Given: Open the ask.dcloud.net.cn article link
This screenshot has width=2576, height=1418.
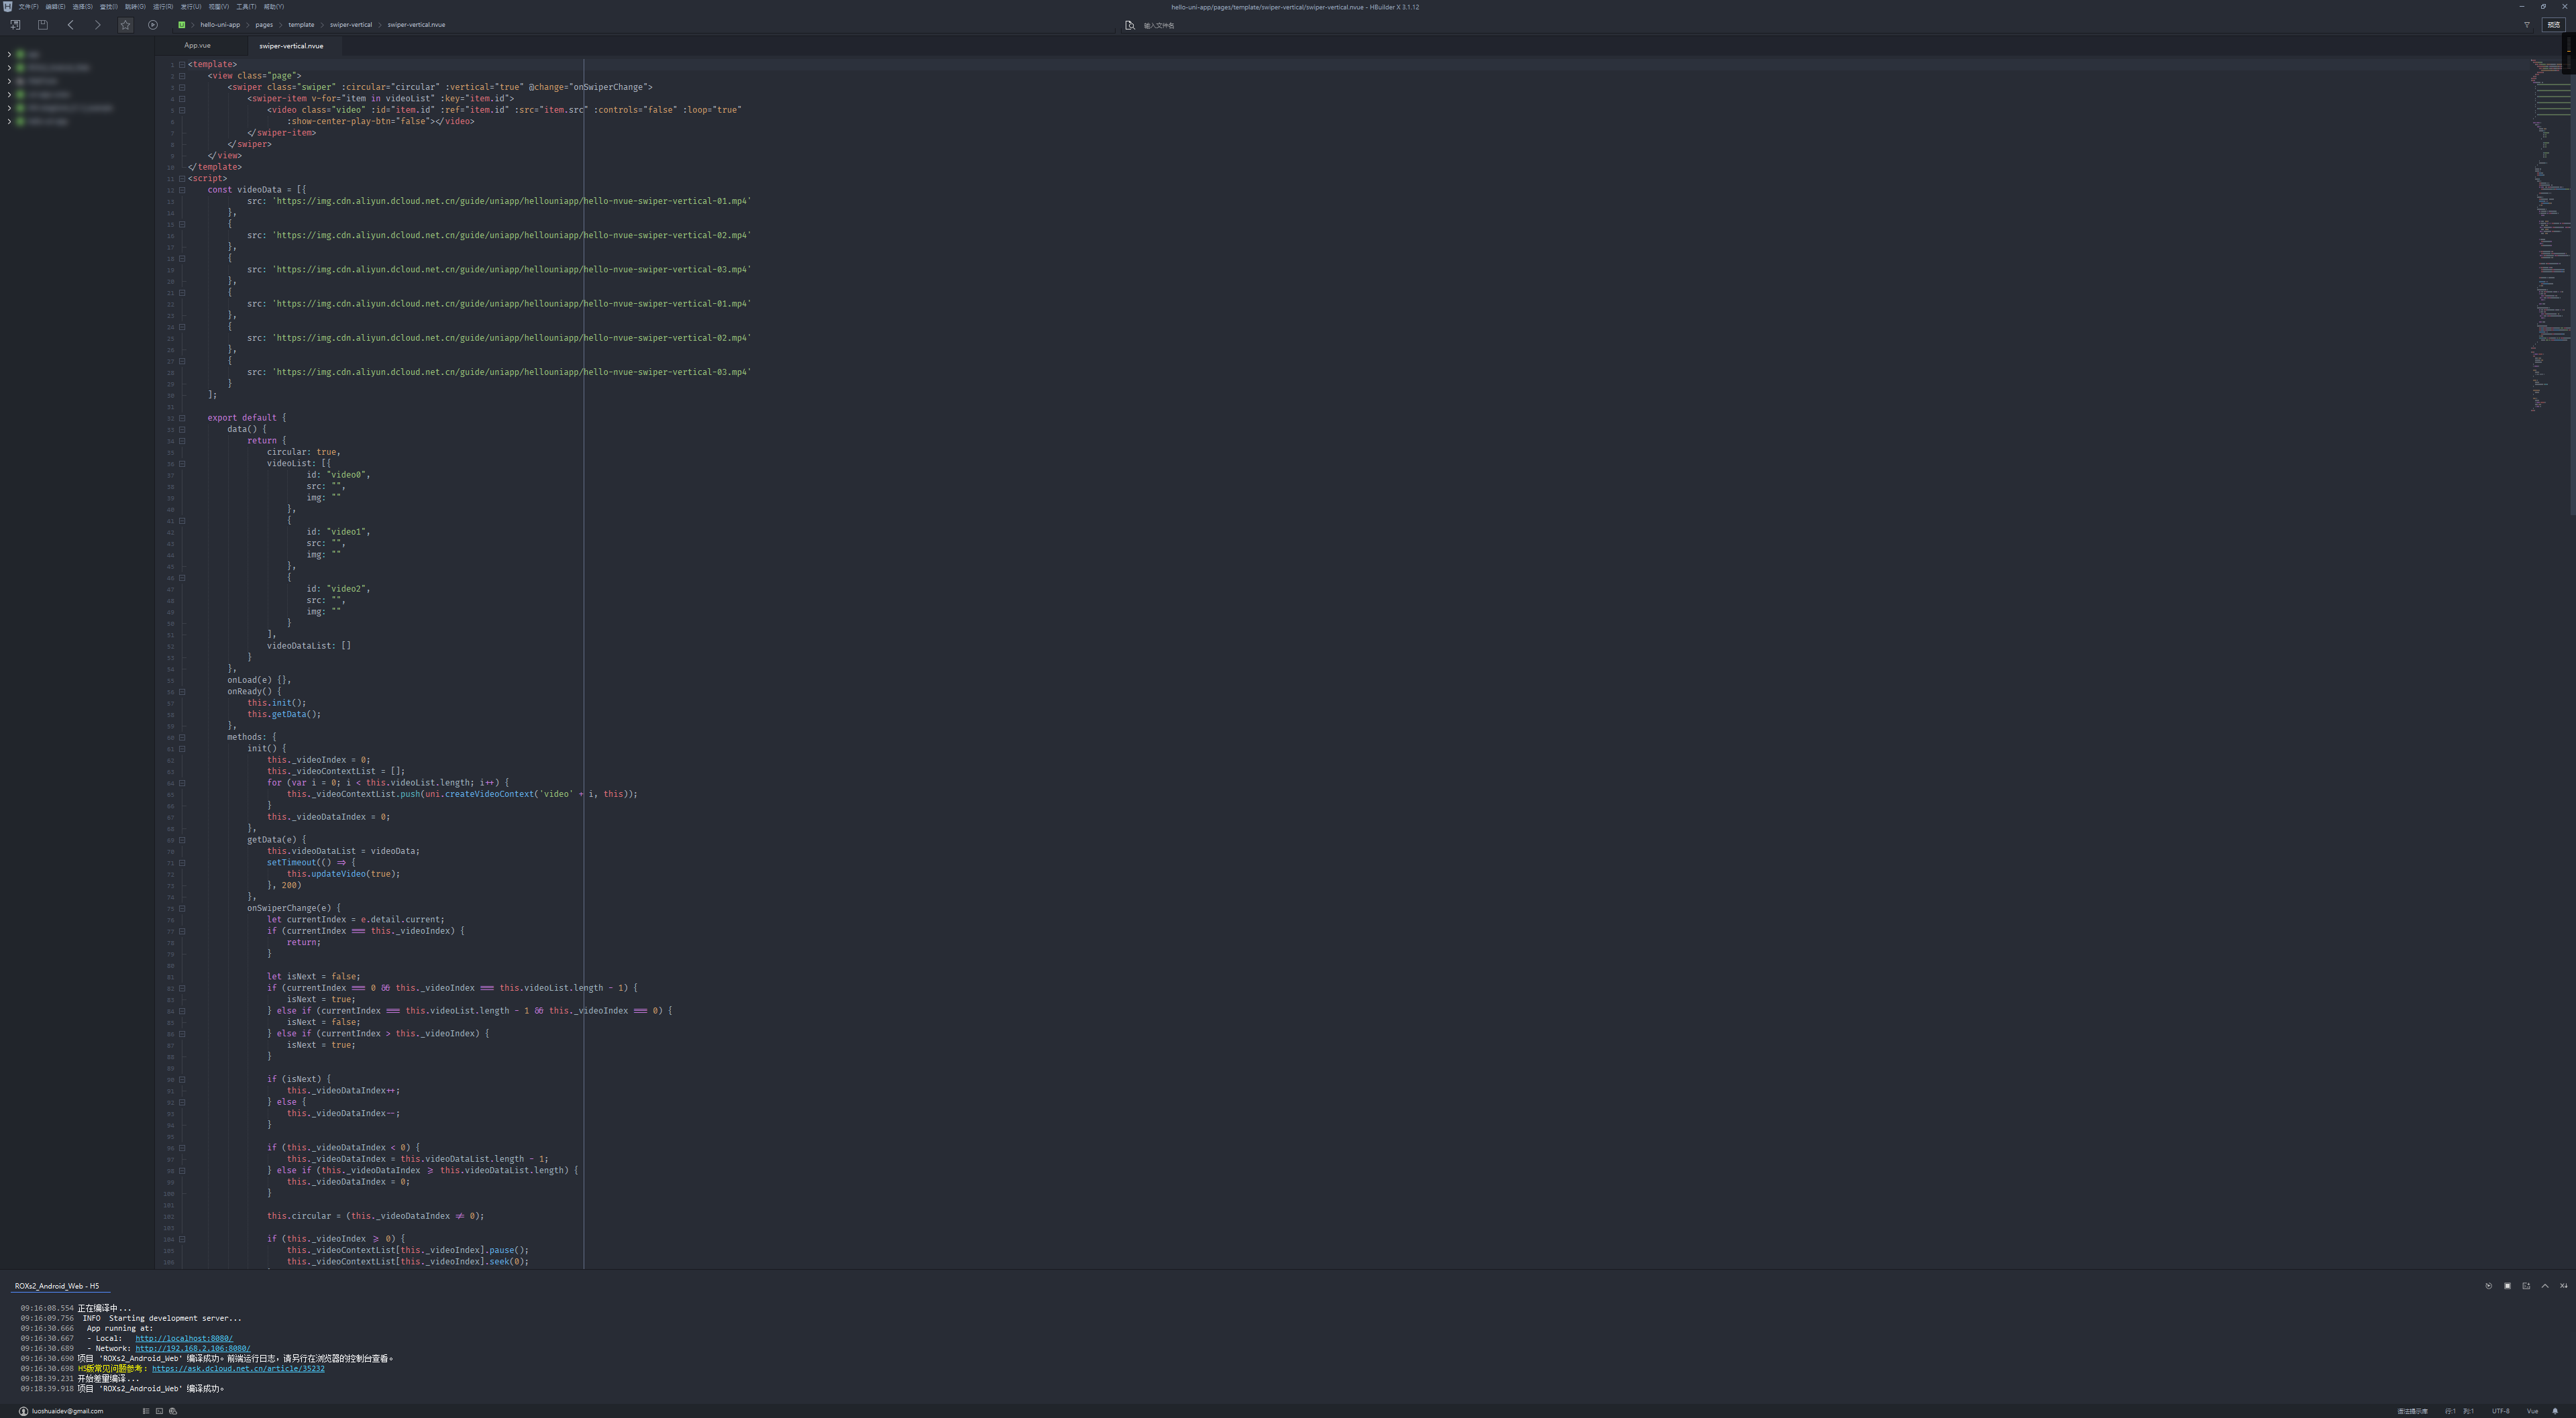Looking at the screenshot, I should (x=238, y=1368).
